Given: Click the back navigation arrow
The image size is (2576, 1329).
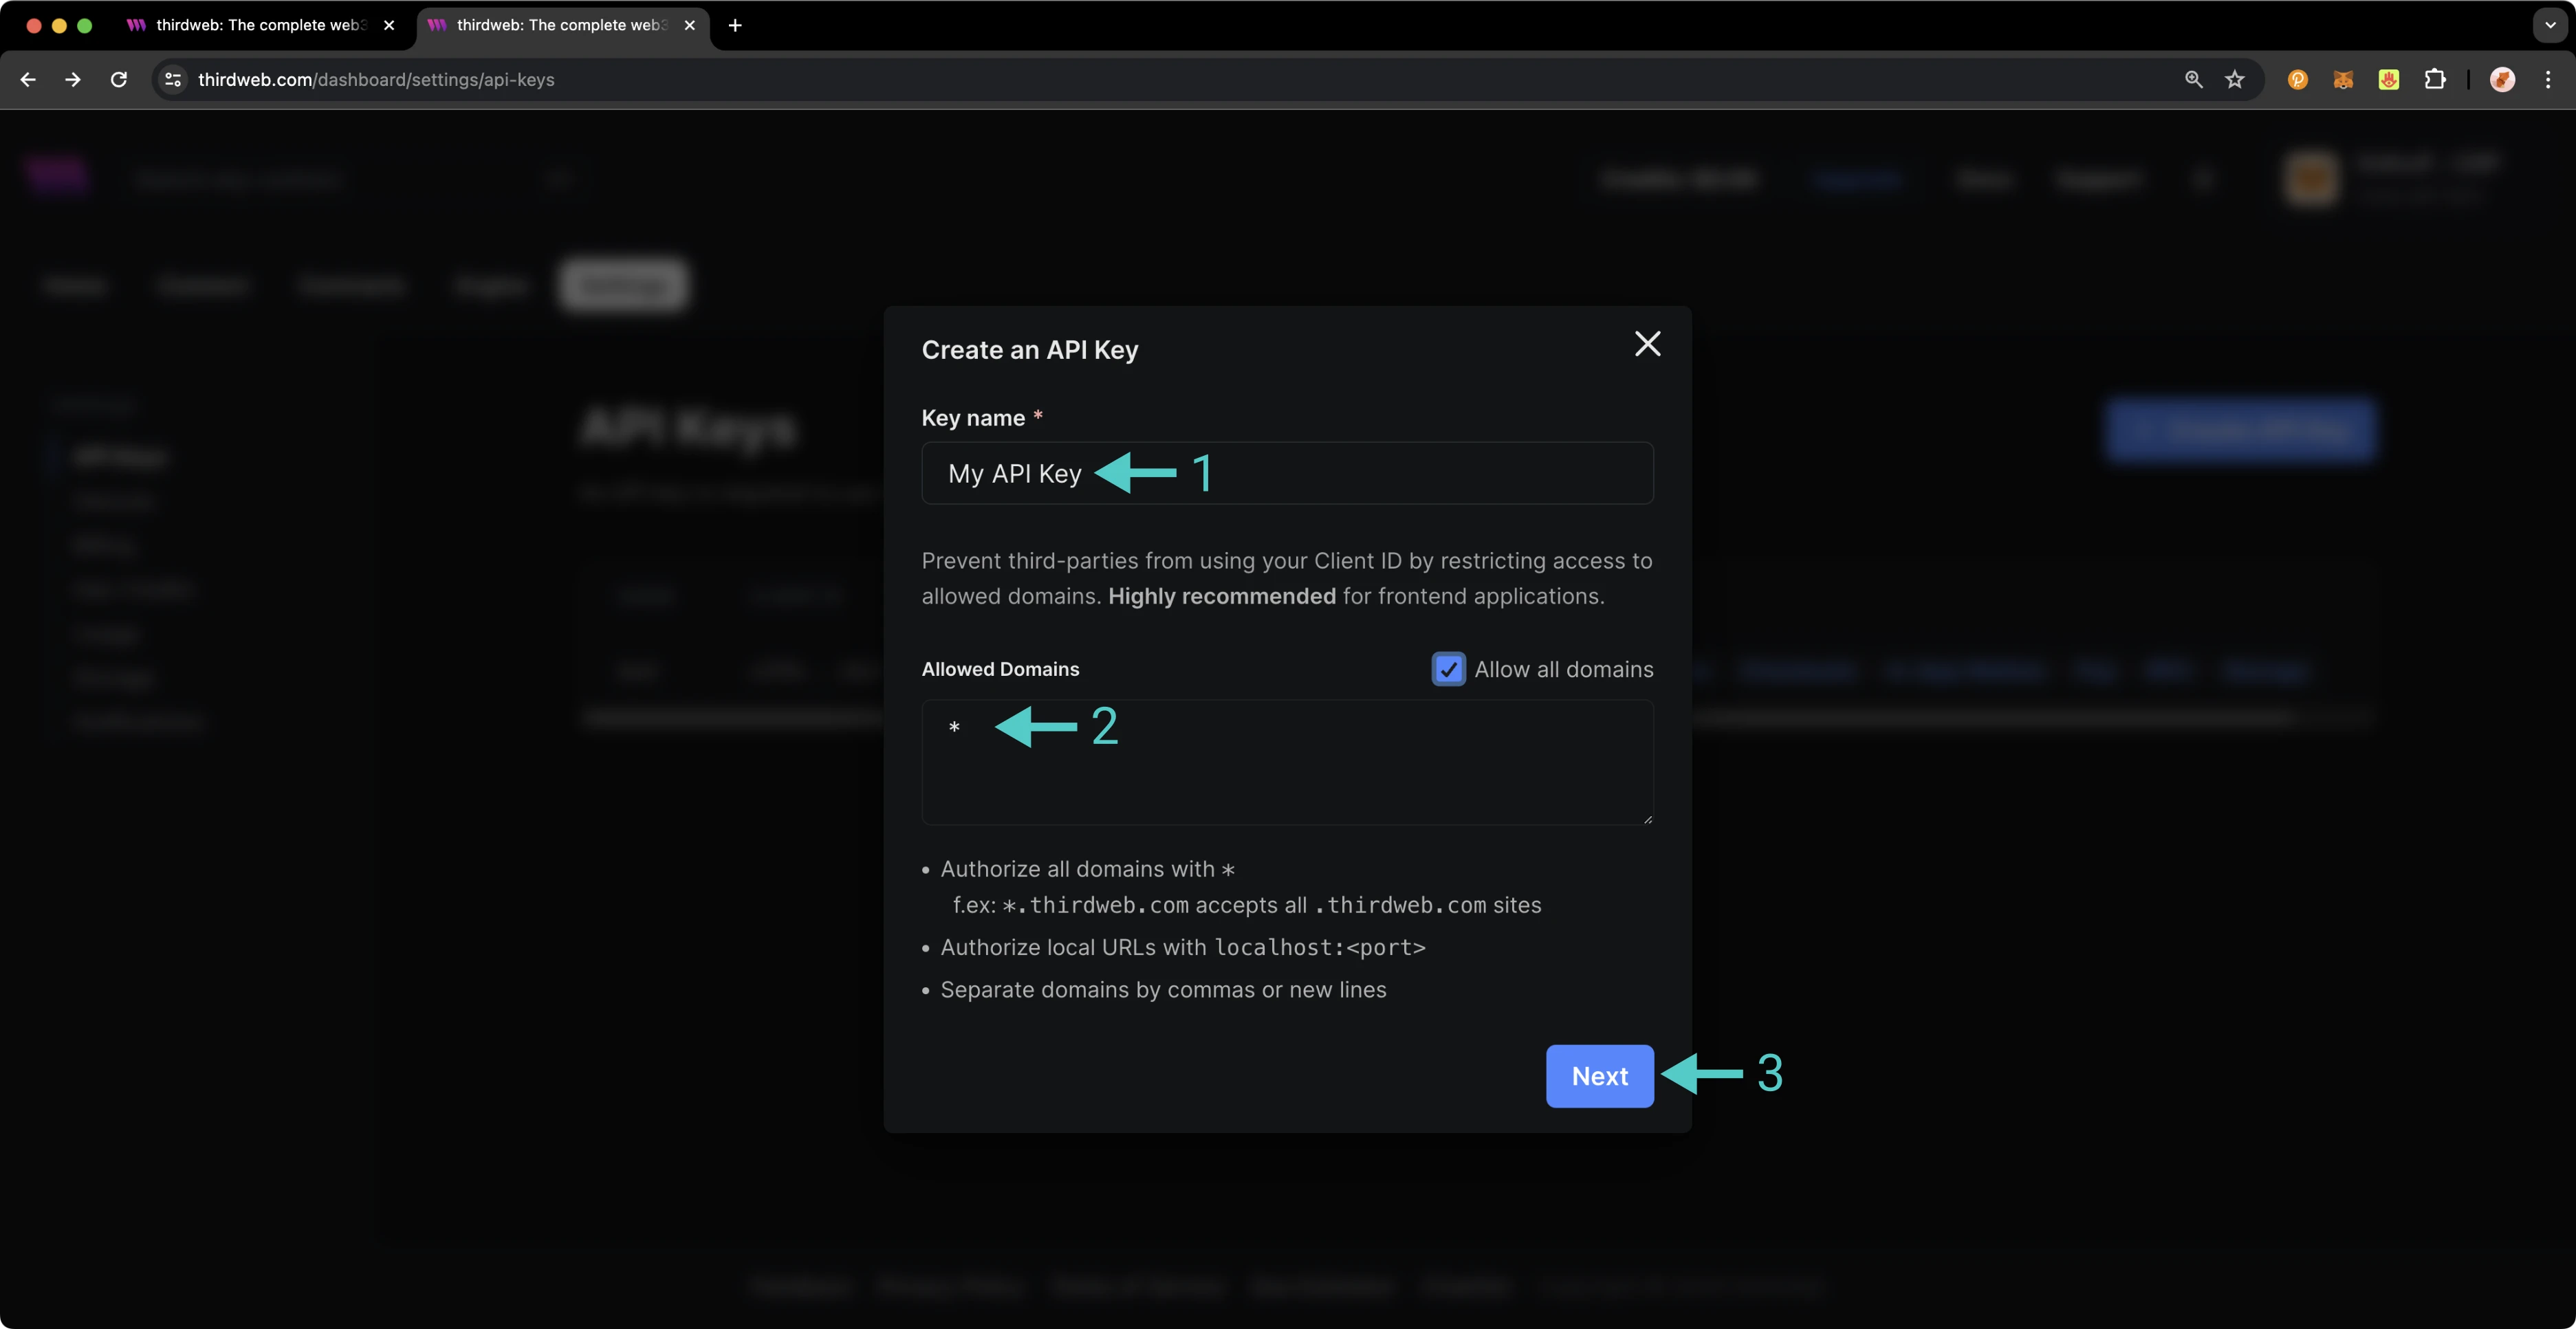Looking at the screenshot, I should 29,78.
